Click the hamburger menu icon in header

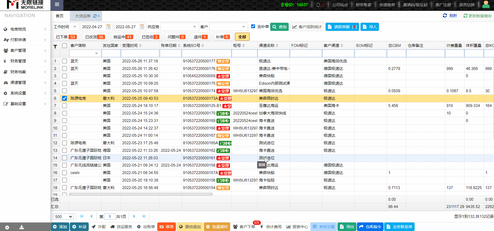[x=57, y=4]
